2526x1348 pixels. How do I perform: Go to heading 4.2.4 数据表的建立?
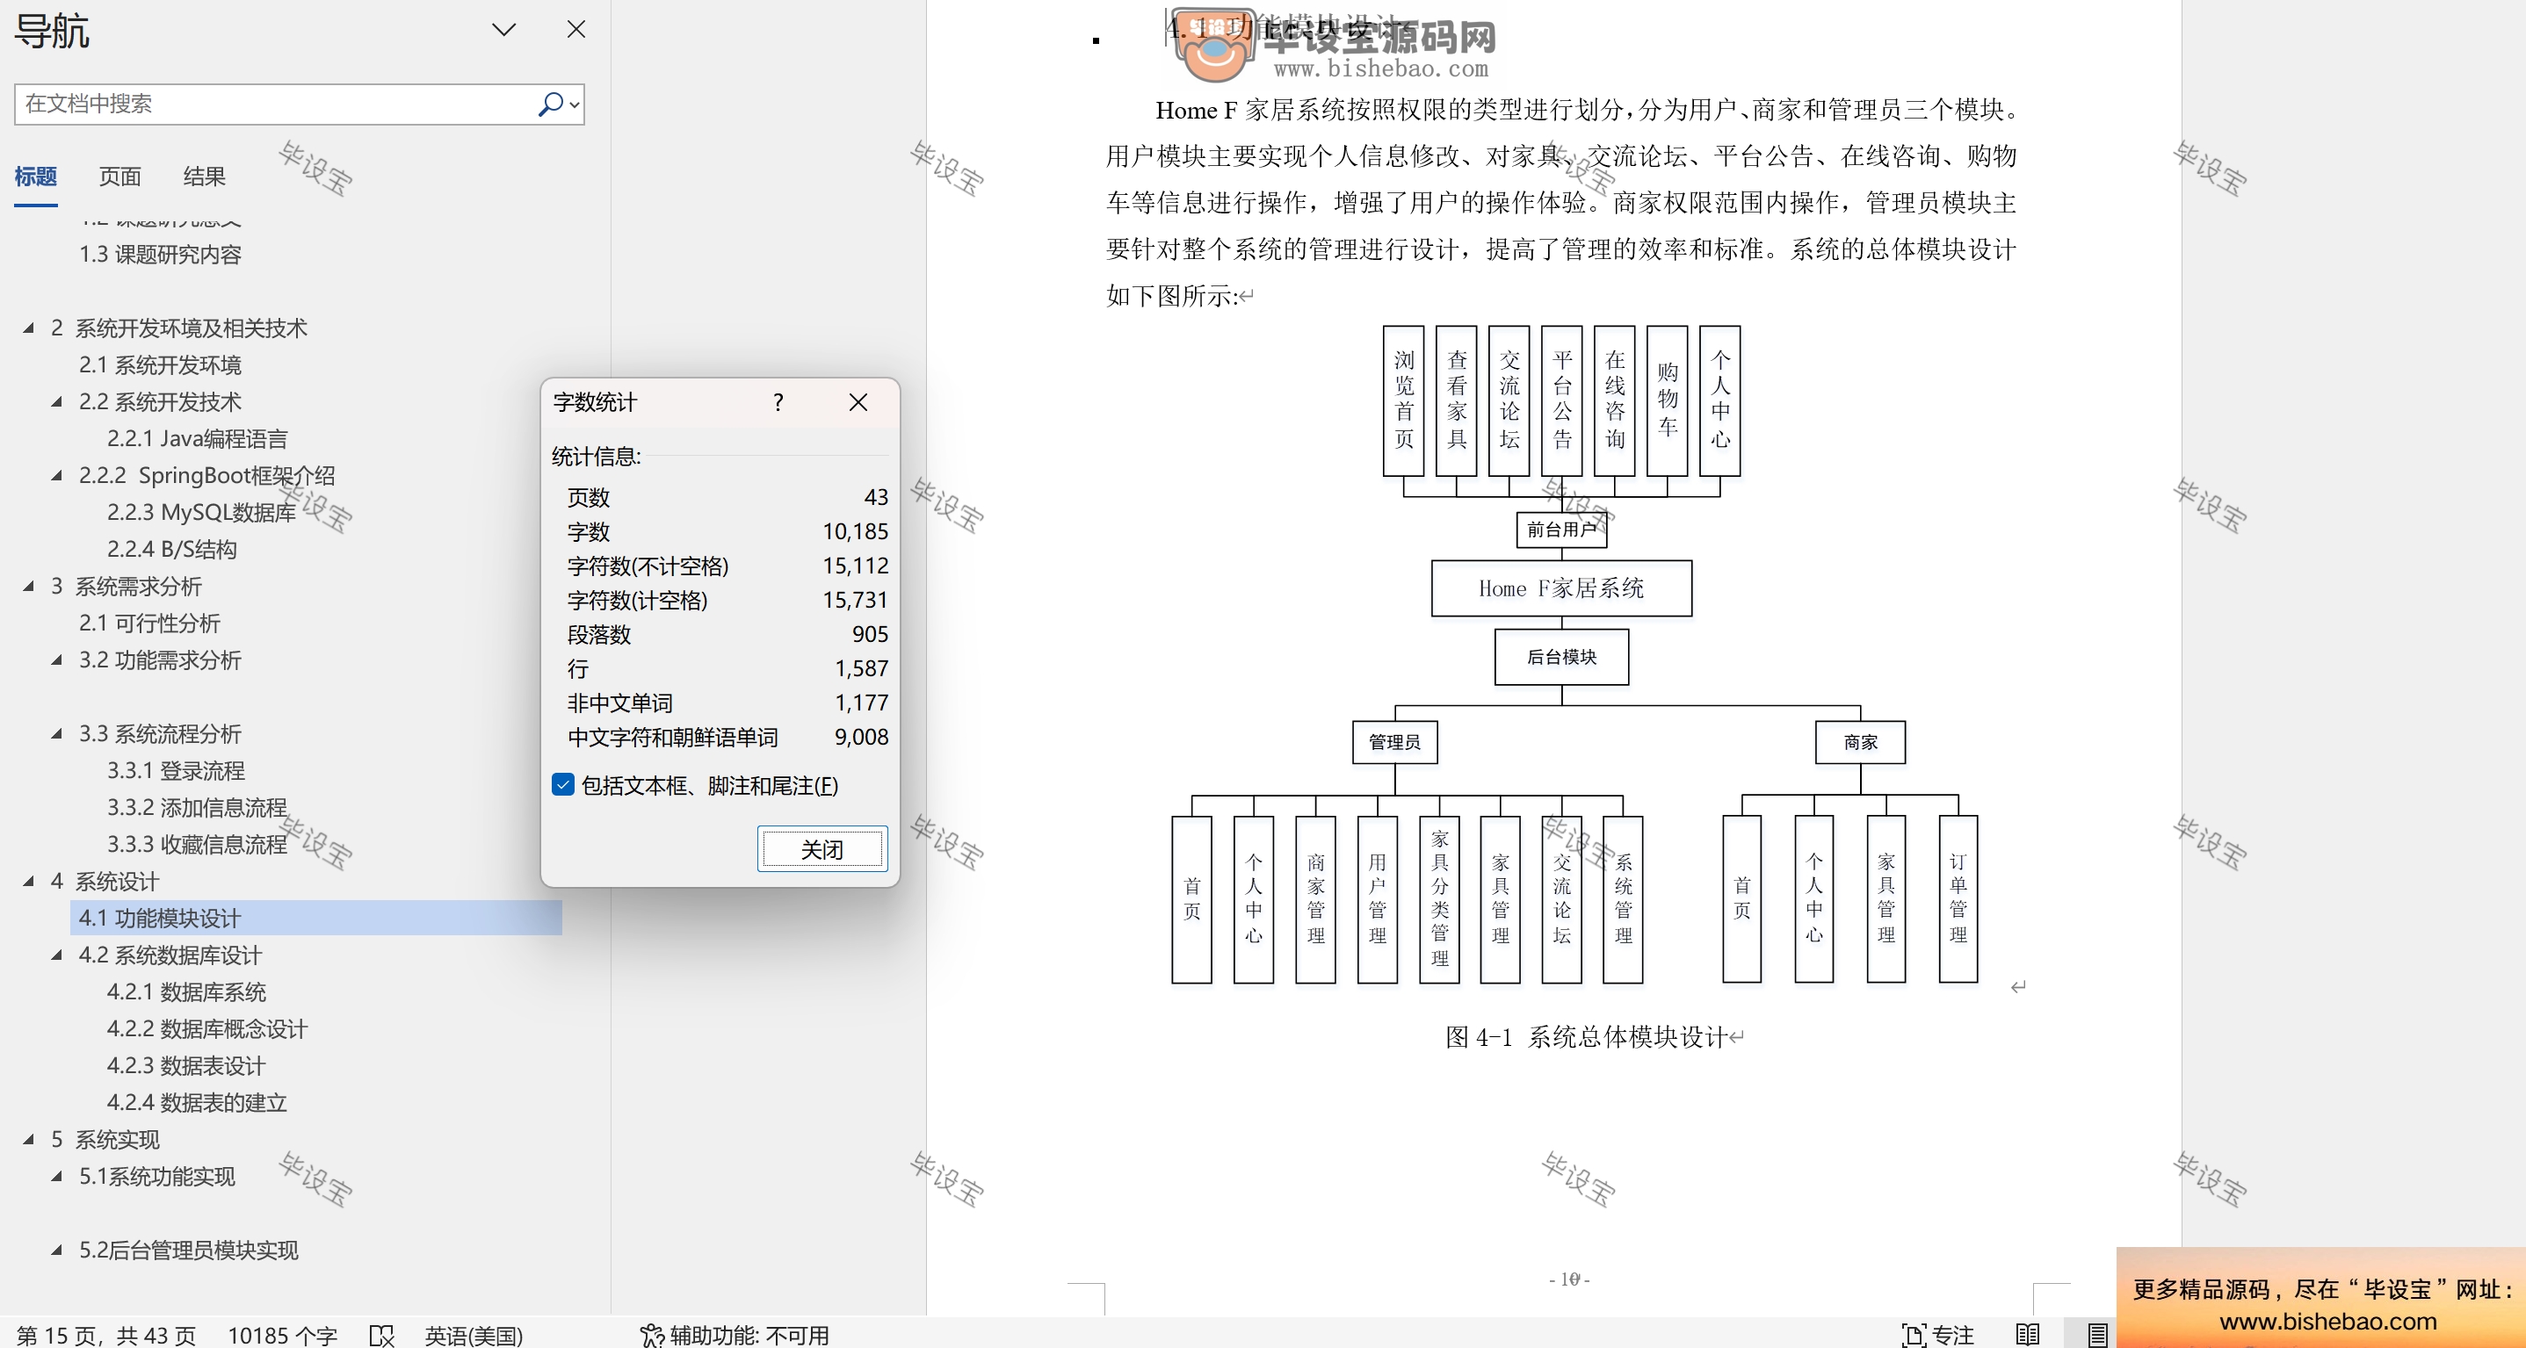click(x=197, y=1102)
